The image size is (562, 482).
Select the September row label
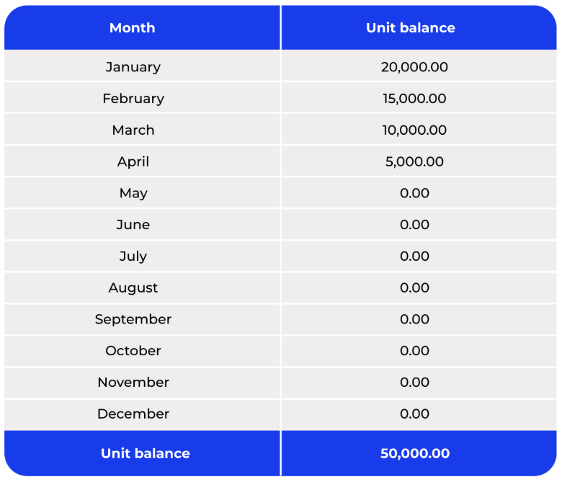[133, 320]
